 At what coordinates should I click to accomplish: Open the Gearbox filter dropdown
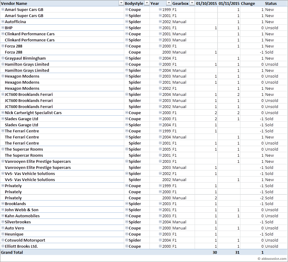(192, 3)
